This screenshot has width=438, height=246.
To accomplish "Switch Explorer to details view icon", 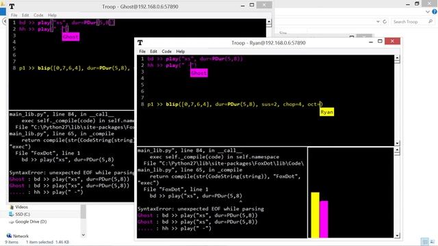I will click(425, 241).
